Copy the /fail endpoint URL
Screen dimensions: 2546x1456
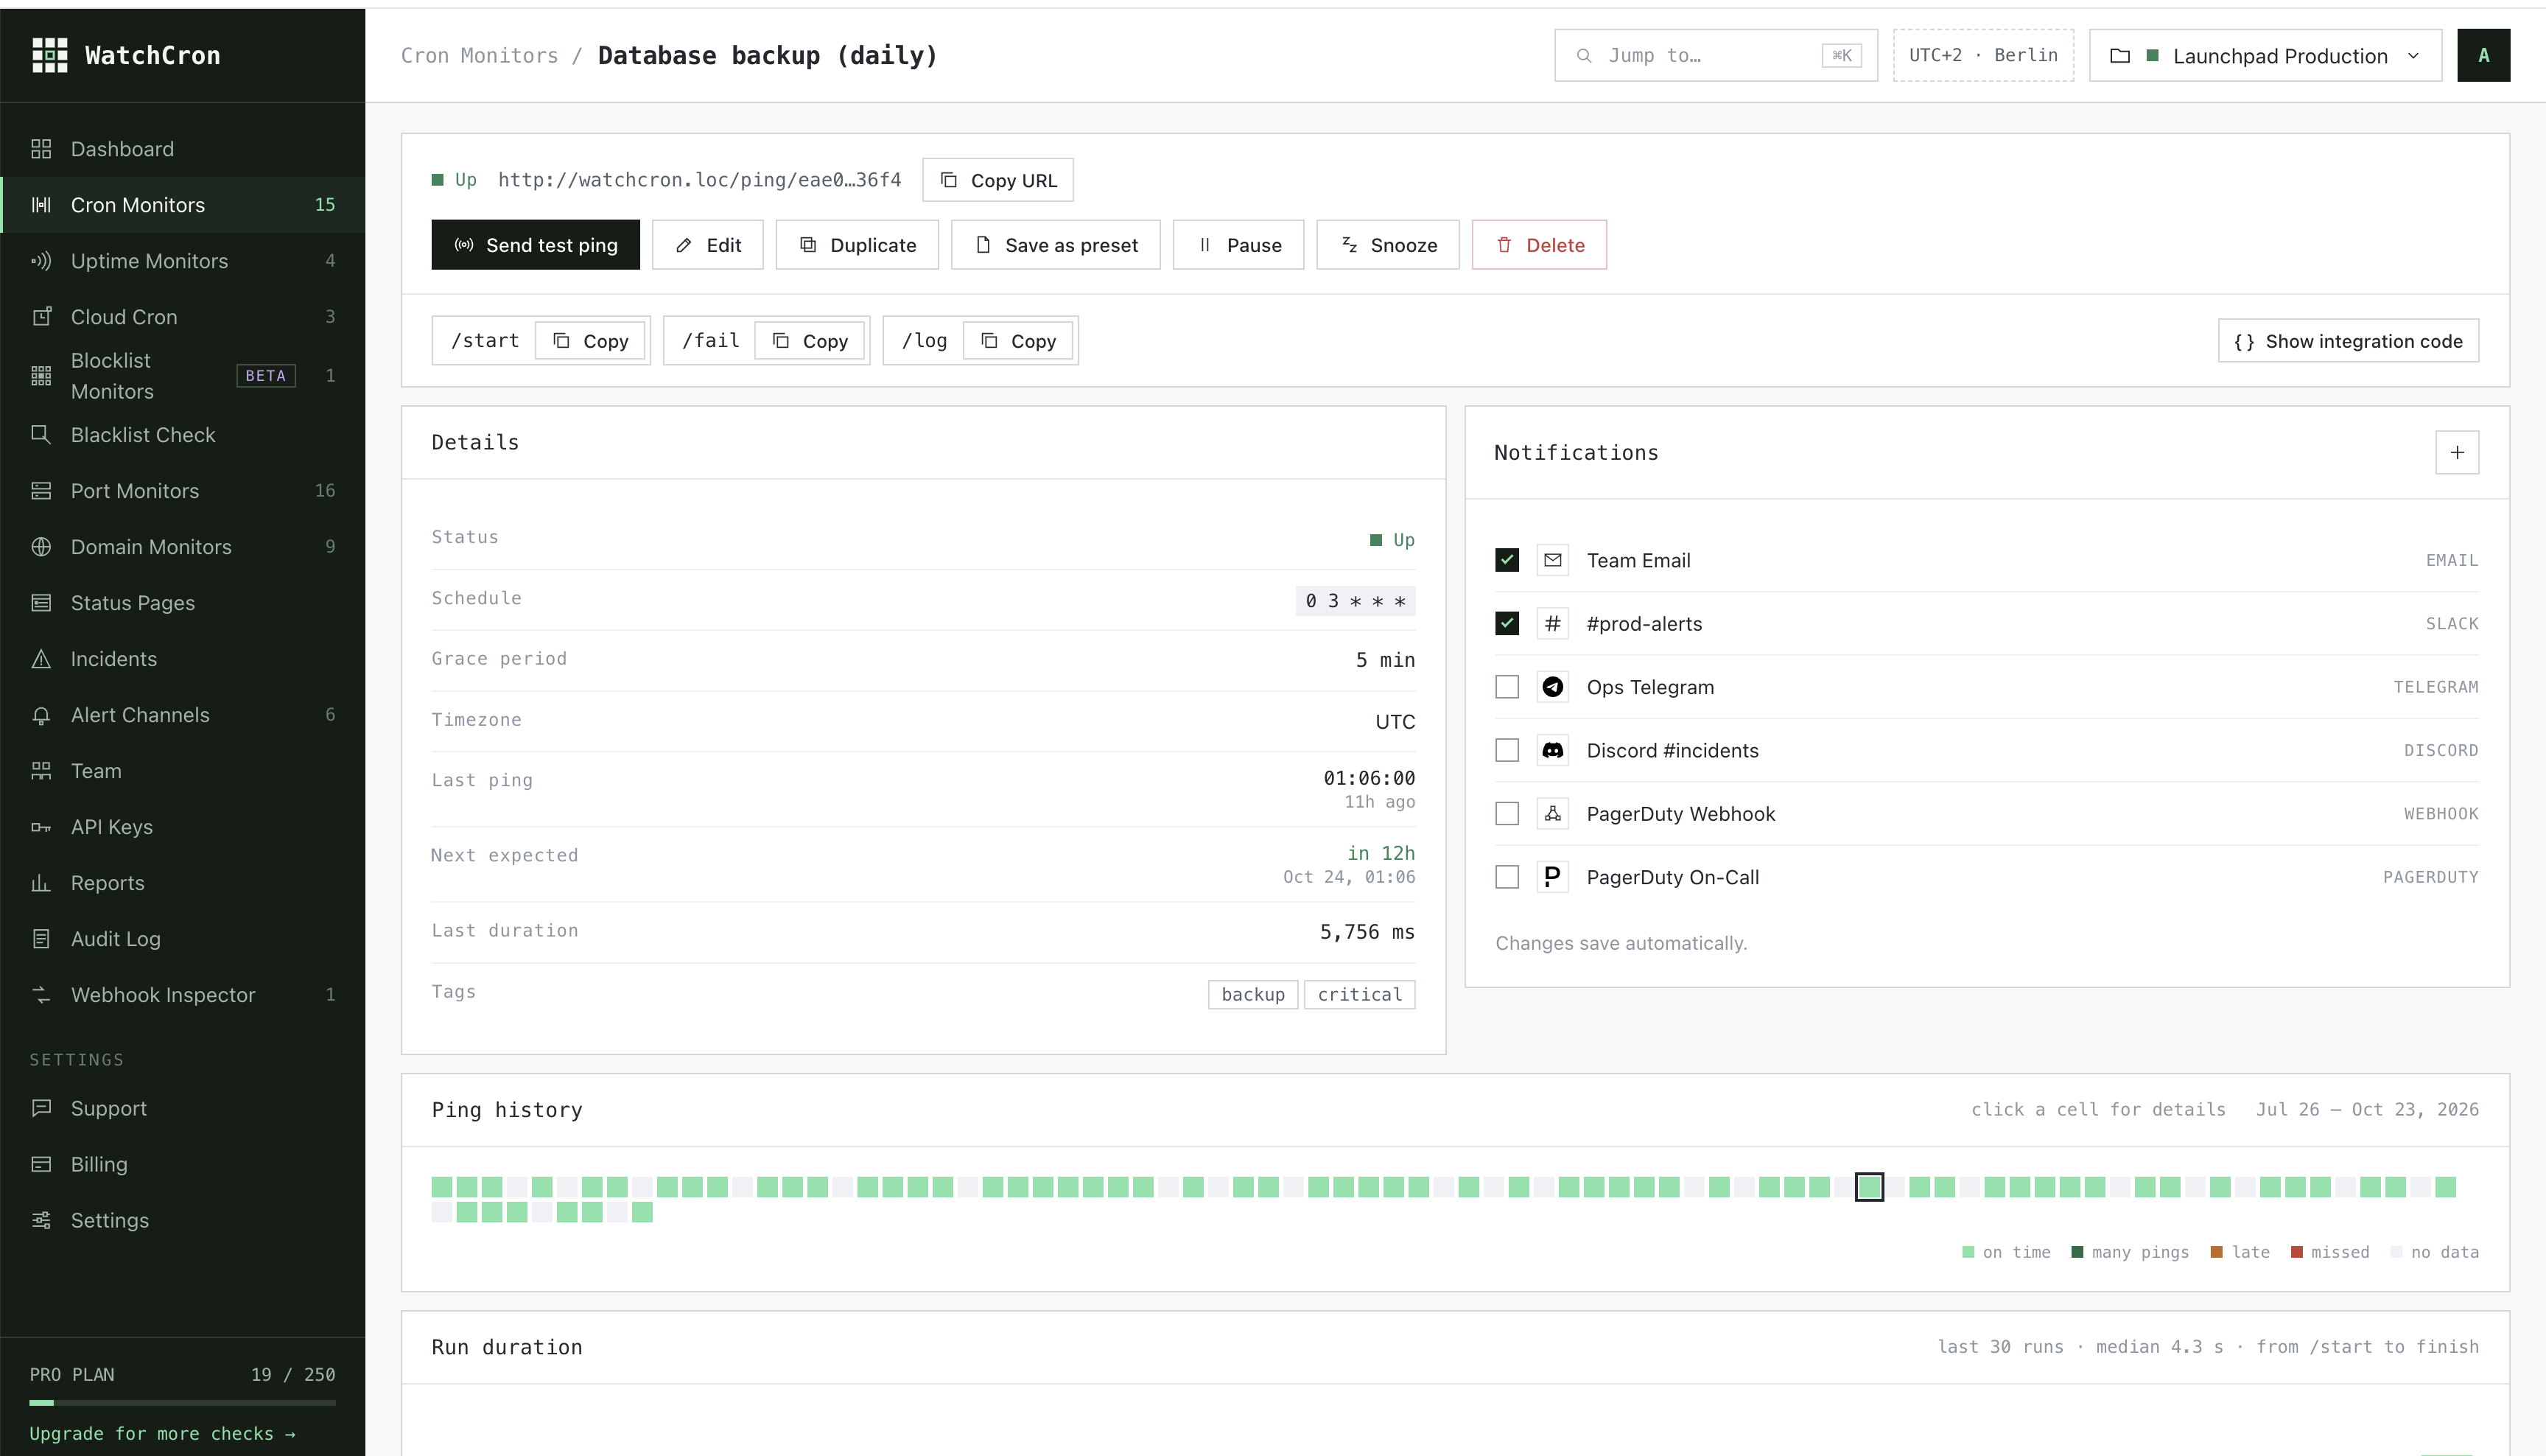click(810, 341)
